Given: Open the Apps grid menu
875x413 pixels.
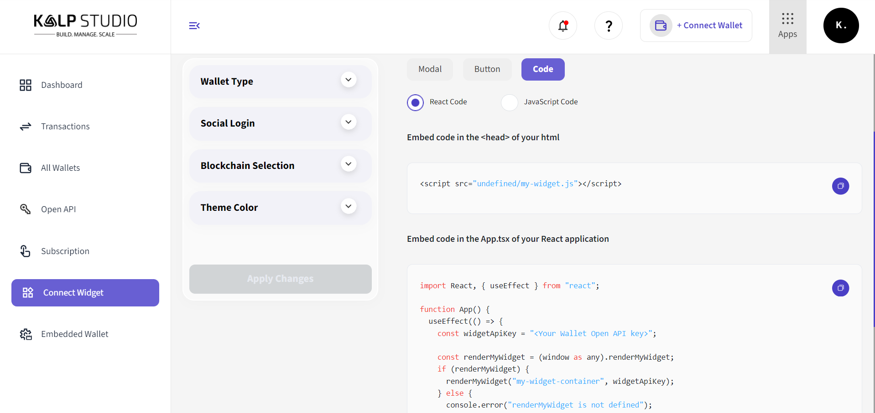Looking at the screenshot, I should point(787,26).
